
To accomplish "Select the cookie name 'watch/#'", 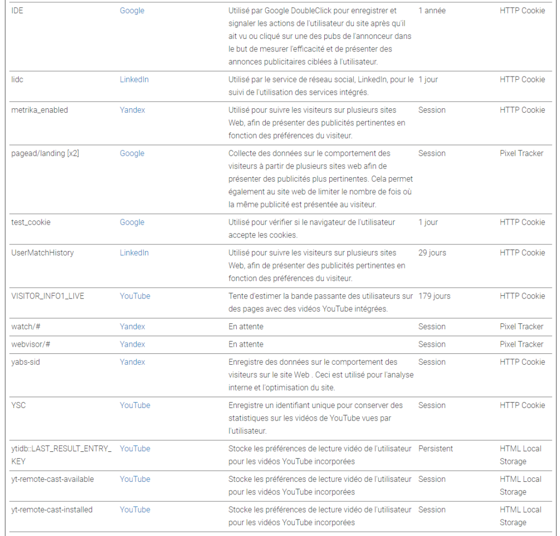I will pos(26,327).
